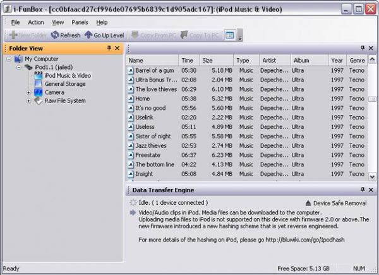Click the My Computer icon
The height and width of the screenshot is (275, 379).
tap(18, 59)
